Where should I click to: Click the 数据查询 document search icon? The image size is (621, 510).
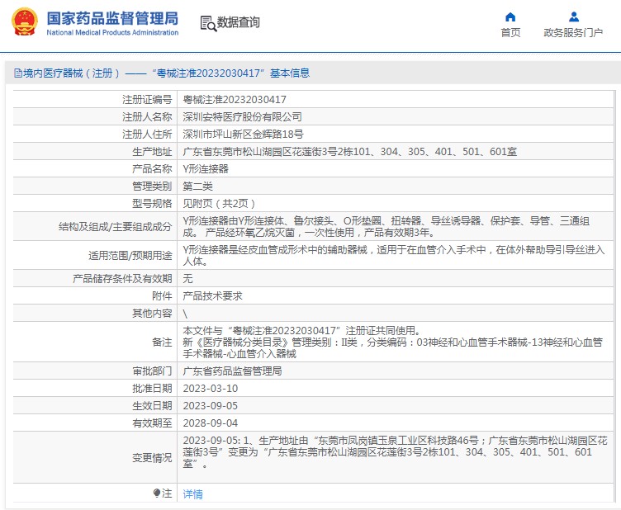[207, 23]
